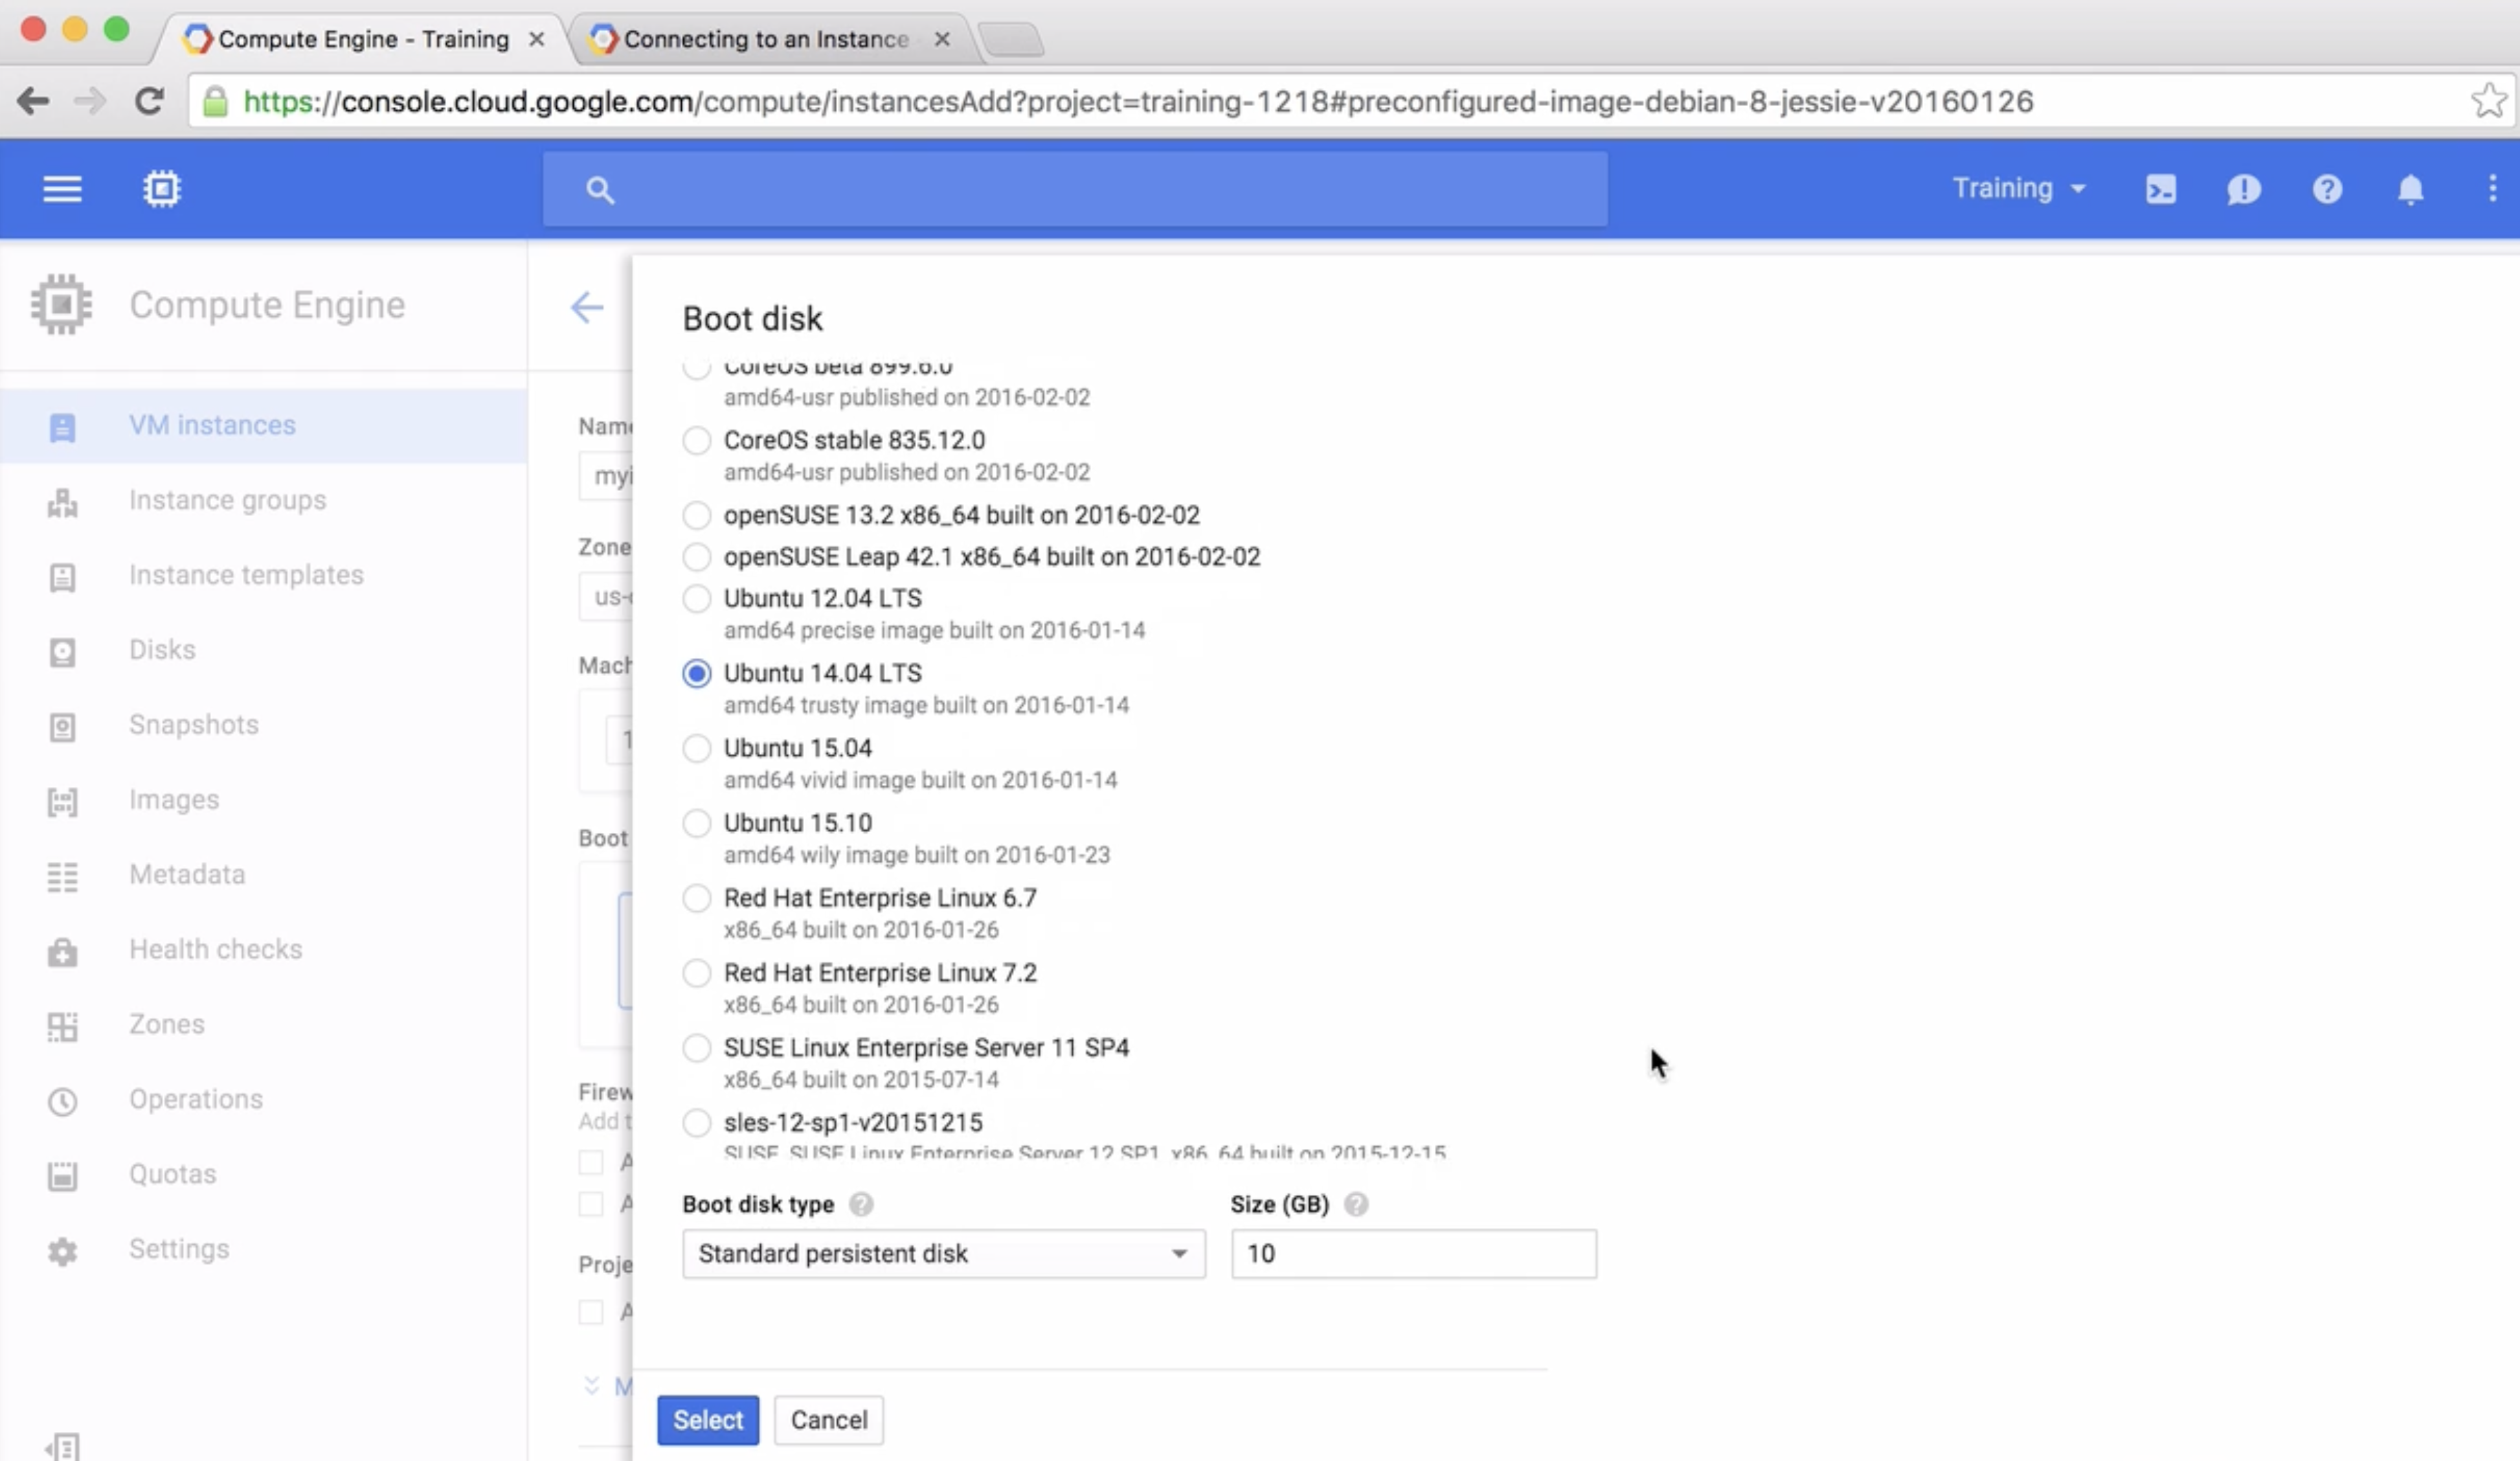This screenshot has width=2520, height=1461.
Task: Click the Quotas sidebar icon
Action: [x=62, y=1176]
